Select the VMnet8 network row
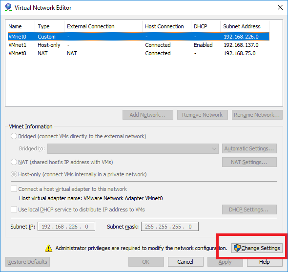Viewport: 288px width, 272px height. (139, 53)
